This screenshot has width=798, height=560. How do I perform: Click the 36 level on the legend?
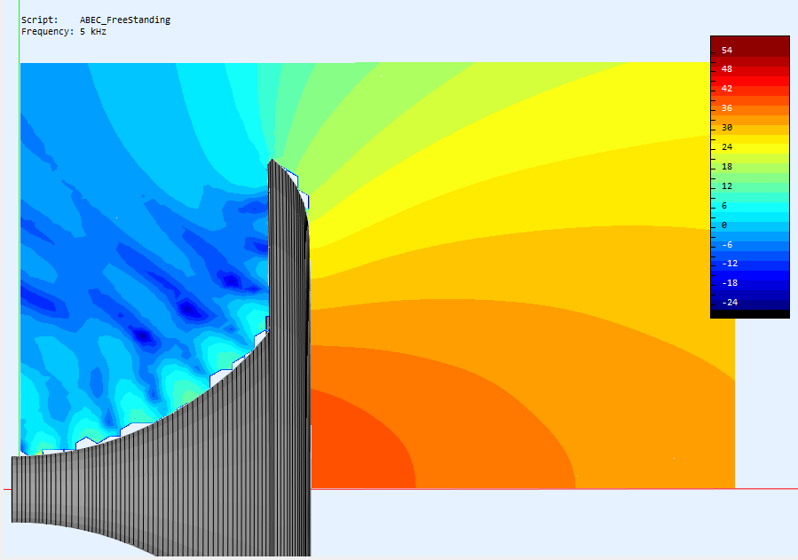[727, 108]
